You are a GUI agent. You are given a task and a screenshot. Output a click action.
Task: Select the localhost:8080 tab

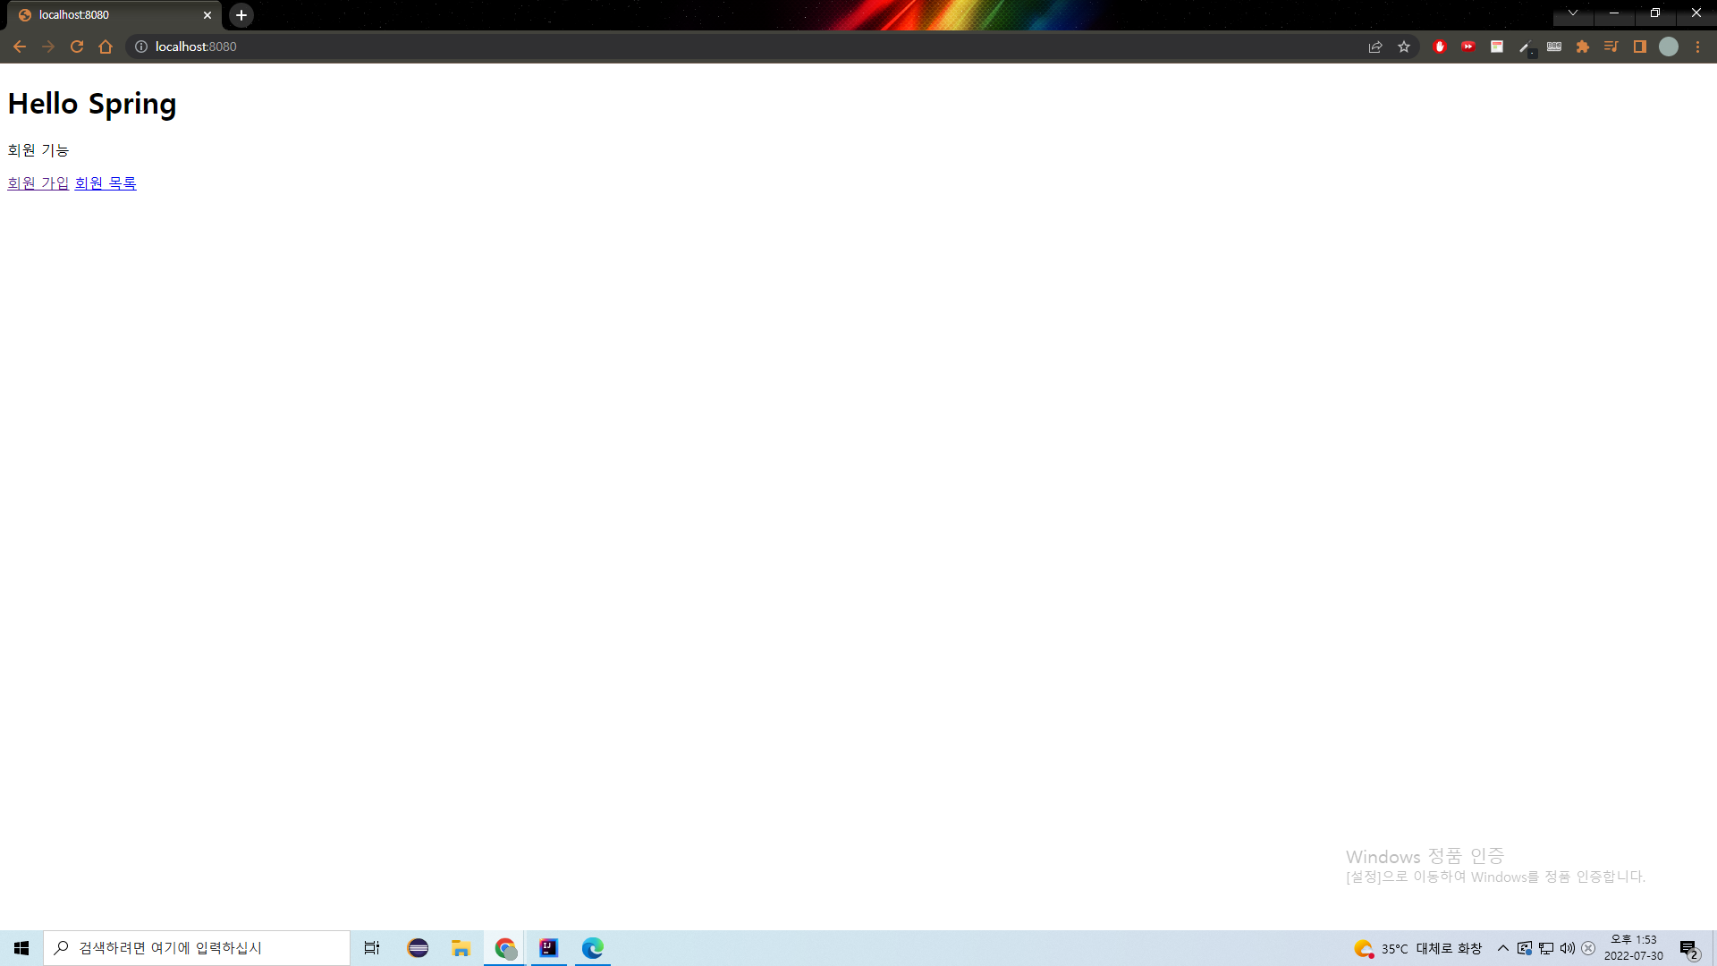pos(107,15)
